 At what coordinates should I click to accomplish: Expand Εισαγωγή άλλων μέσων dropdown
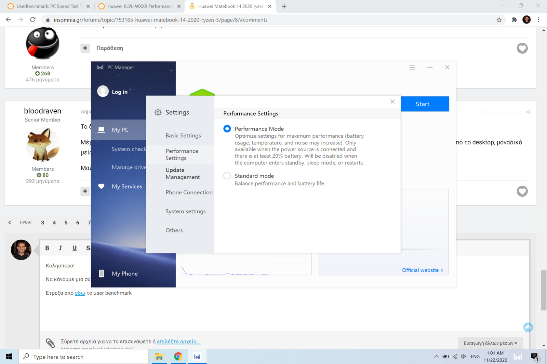tap(490, 343)
